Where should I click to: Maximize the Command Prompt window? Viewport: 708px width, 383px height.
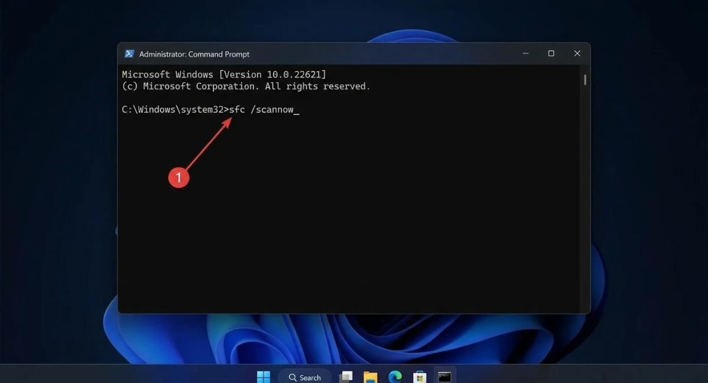coord(551,54)
